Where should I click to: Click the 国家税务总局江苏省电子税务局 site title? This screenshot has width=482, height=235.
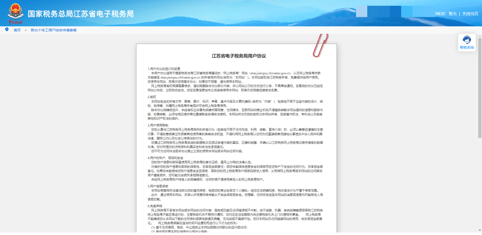coord(80,14)
